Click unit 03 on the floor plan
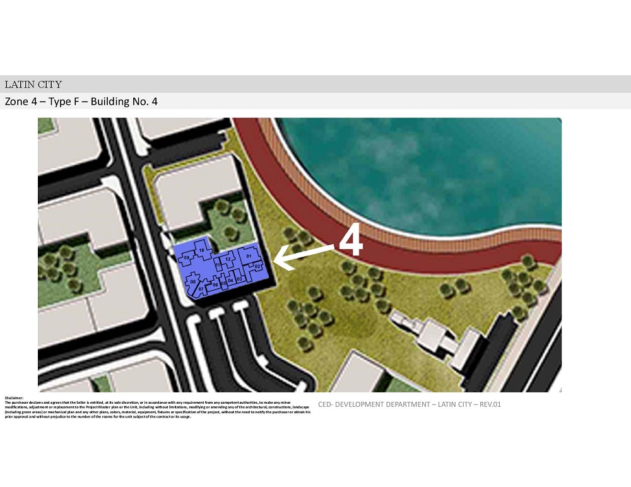The width and height of the screenshot is (631, 487). (x=240, y=278)
